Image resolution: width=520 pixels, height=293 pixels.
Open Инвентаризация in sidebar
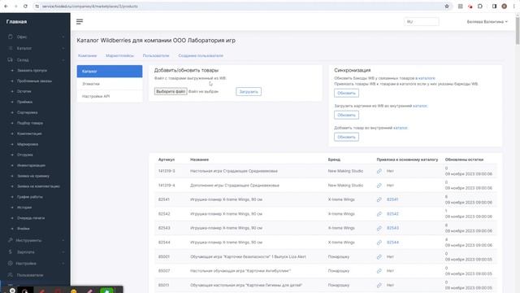click(31, 165)
